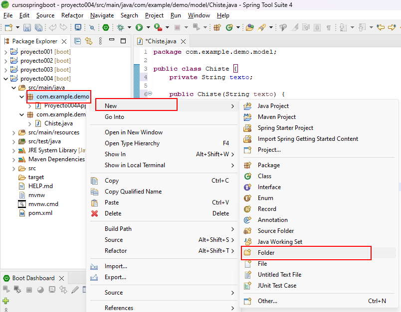401x312 pixels.
Task: Collapse the constructor fold marker on line 6
Action: pyautogui.click(x=151, y=94)
